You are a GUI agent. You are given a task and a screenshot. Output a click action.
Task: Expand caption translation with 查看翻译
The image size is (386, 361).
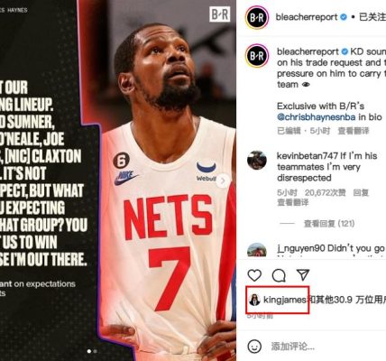(x=354, y=131)
